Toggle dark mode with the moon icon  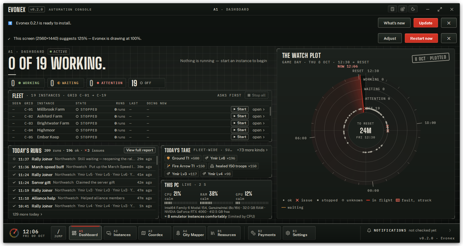(x=413, y=9)
